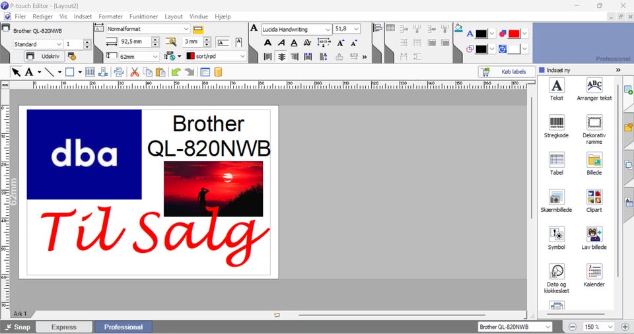Open the database cylinder icon
The height and width of the screenshot is (334, 634).
pyautogui.click(x=218, y=72)
